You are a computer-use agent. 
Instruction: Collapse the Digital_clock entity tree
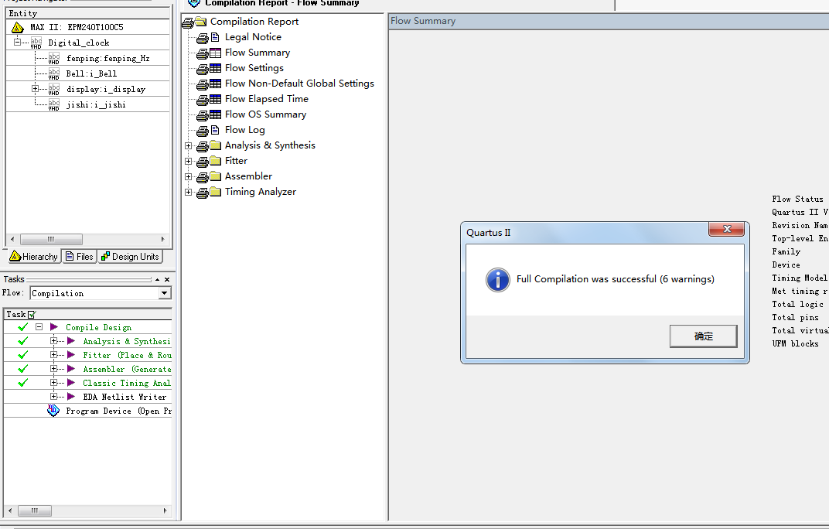coord(18,42)
